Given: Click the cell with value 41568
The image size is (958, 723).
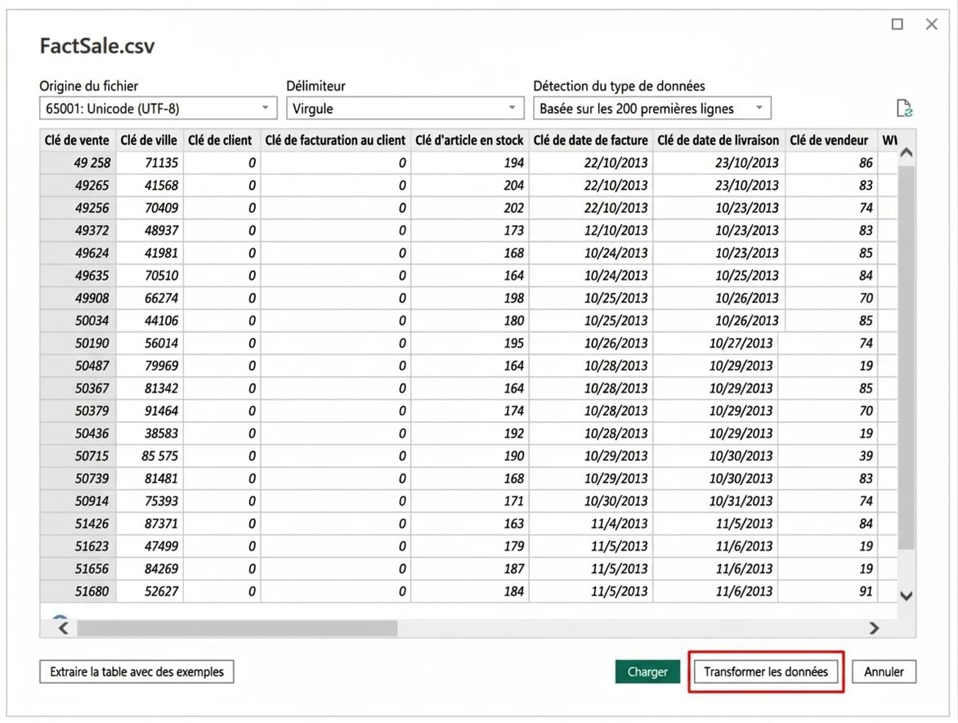Looking at the screenshot, I should point(150,185).
